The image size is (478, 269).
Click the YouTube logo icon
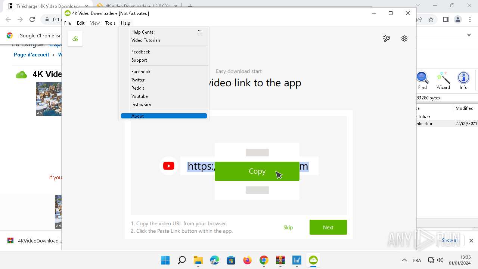[168, 166]
